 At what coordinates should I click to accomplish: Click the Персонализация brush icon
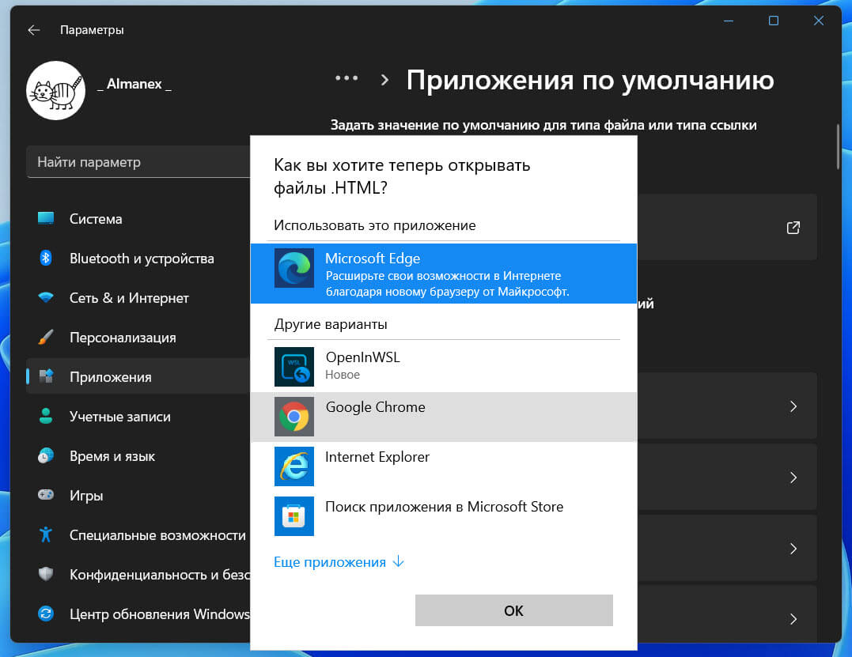pyautogui.click(x=46, y=337)
